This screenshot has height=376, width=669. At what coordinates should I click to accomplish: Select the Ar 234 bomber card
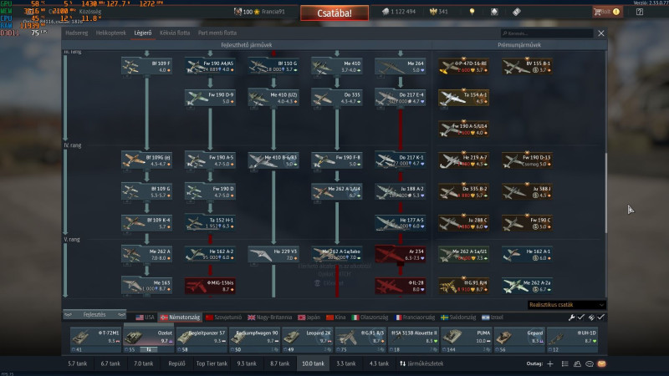tap(401, 255)
